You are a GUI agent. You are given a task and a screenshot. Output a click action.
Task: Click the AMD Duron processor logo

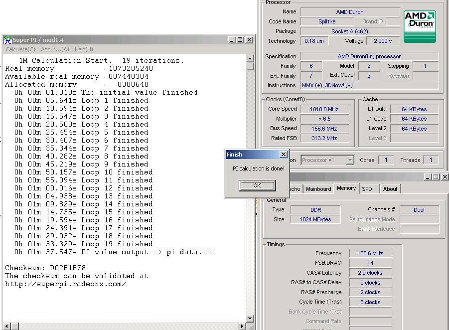click(420, 26)
